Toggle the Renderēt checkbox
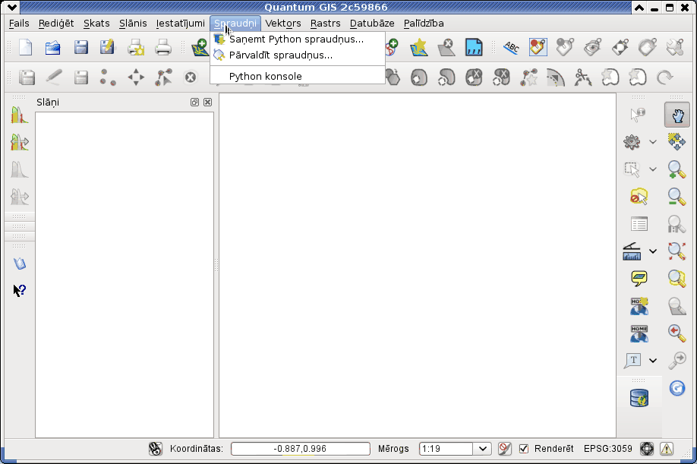 pyautogui.click(x=524, y=449)
